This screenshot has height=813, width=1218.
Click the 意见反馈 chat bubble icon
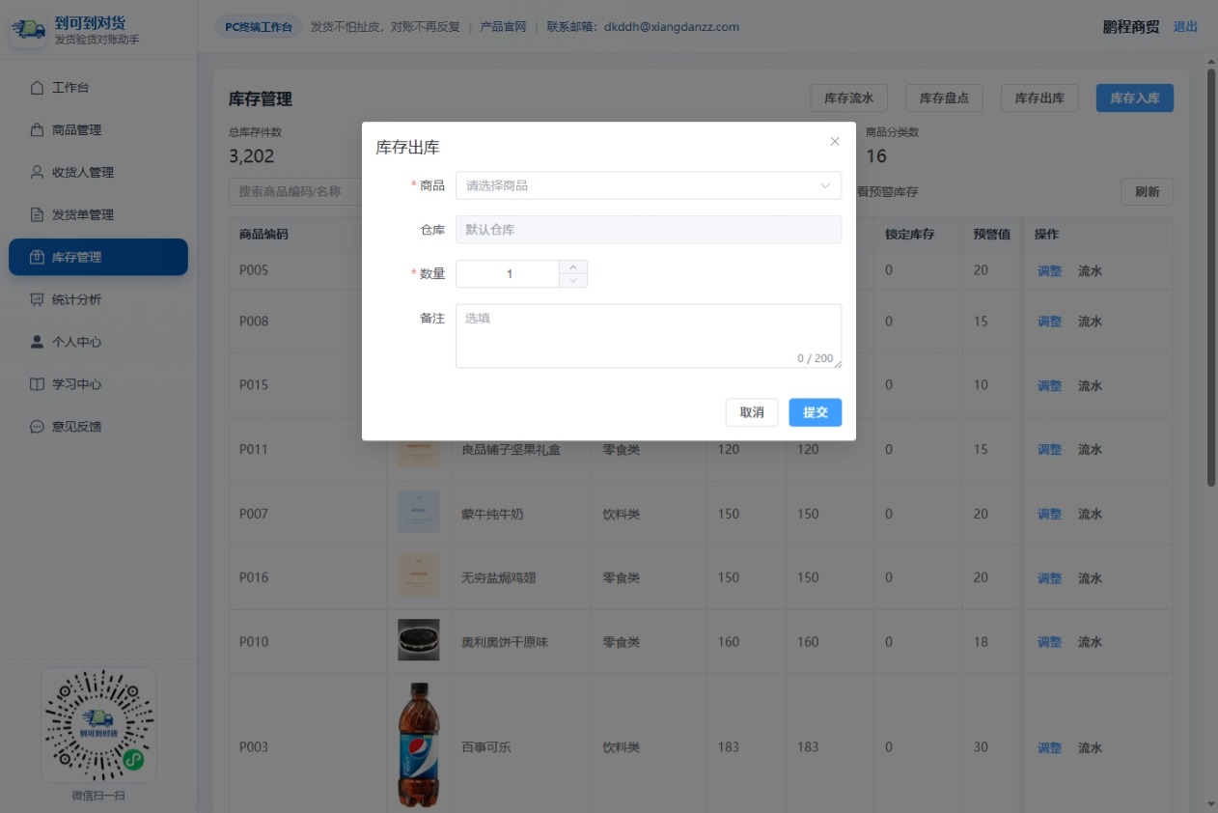(x=37, y=427)
